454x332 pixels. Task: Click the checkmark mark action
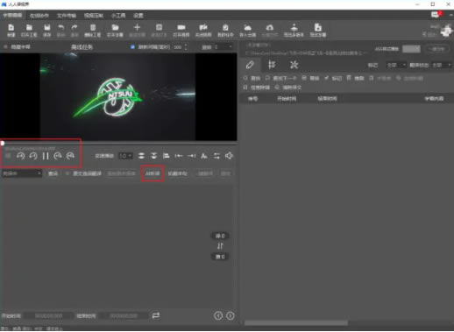click(x=333, y=78)
